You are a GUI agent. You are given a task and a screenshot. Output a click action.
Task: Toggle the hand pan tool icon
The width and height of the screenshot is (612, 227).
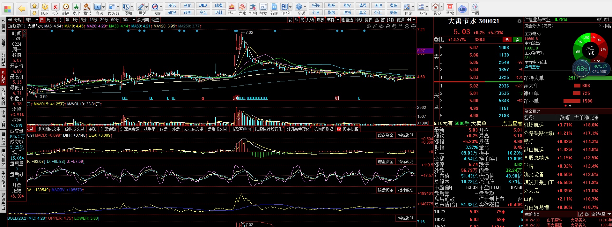[x=394, y=26]
